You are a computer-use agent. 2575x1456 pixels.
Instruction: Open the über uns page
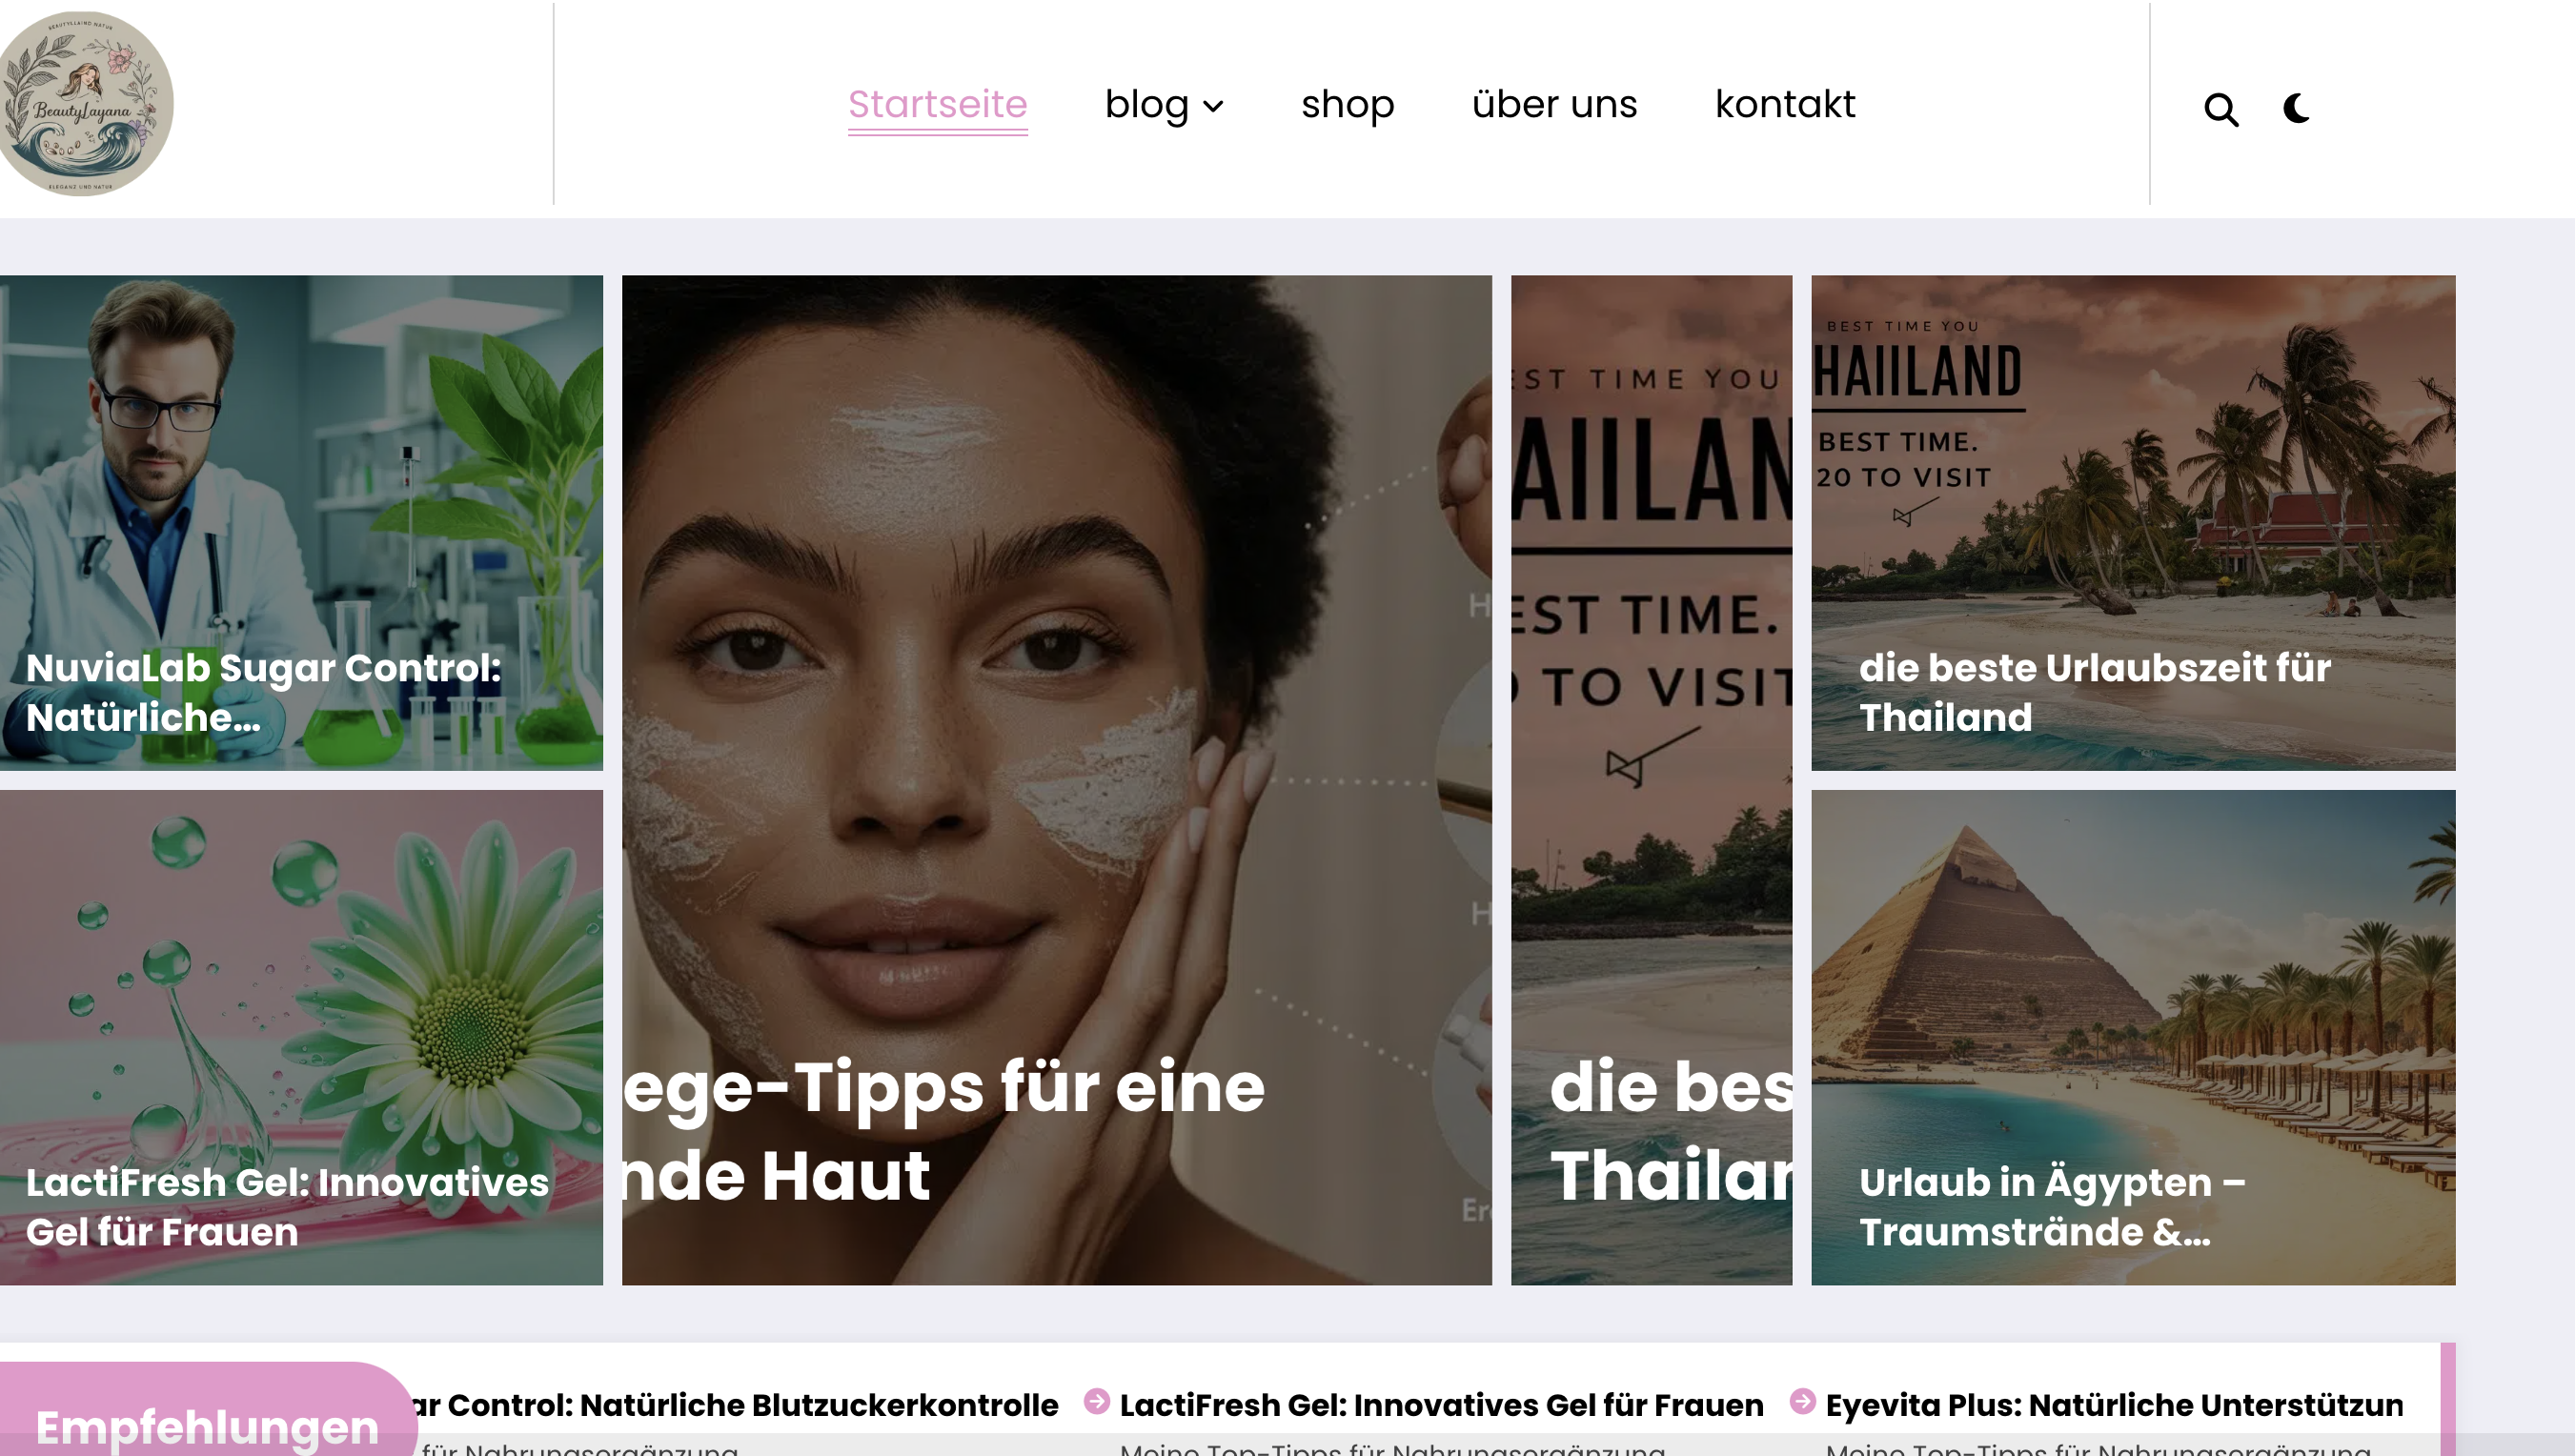click(1554, 104)
